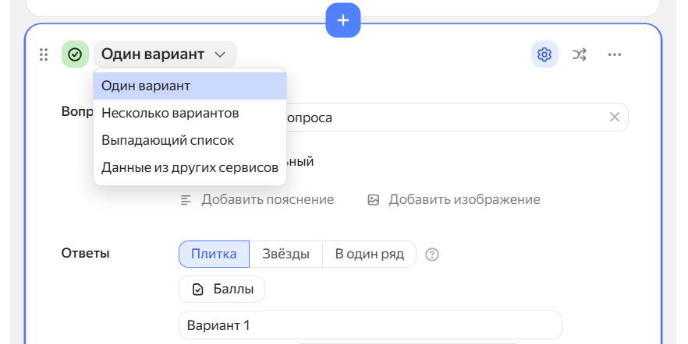Click "Добавить изображение" to attach image

454,200
